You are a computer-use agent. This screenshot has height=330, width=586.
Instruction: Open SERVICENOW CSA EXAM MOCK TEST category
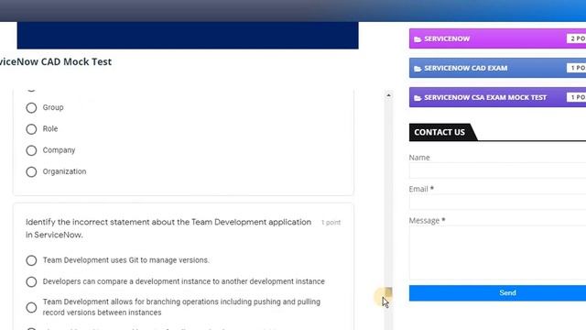485,97
